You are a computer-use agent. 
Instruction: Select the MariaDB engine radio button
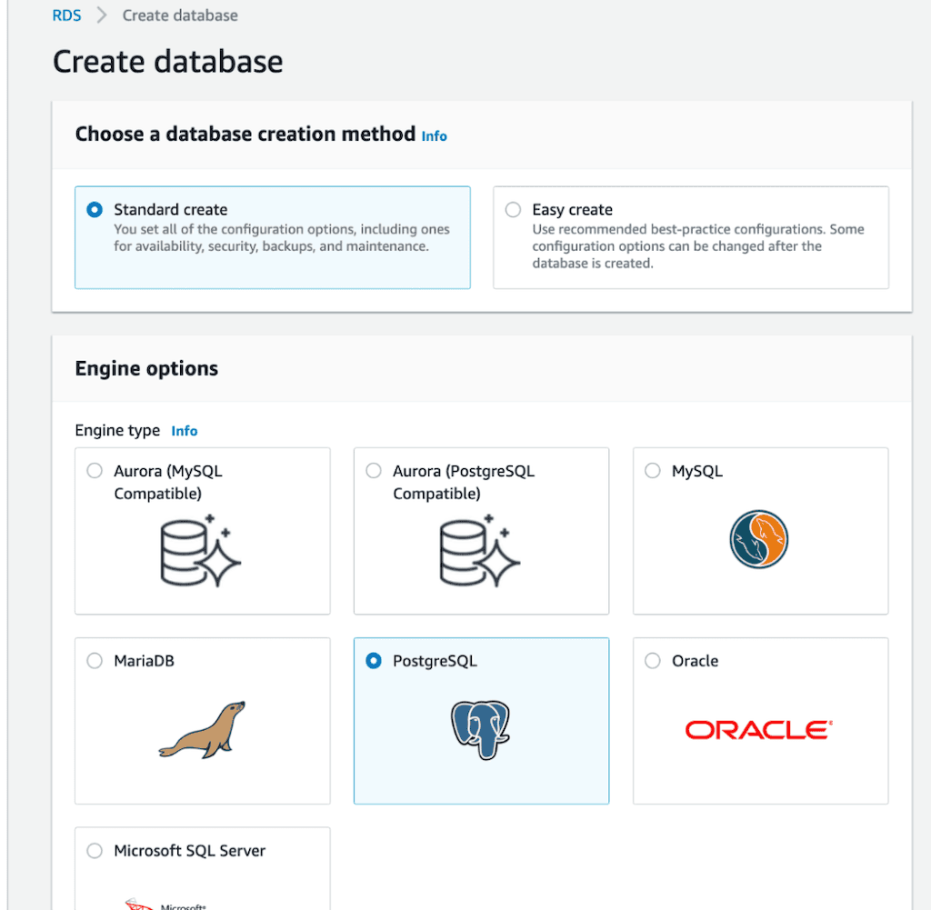coord(94,661)
